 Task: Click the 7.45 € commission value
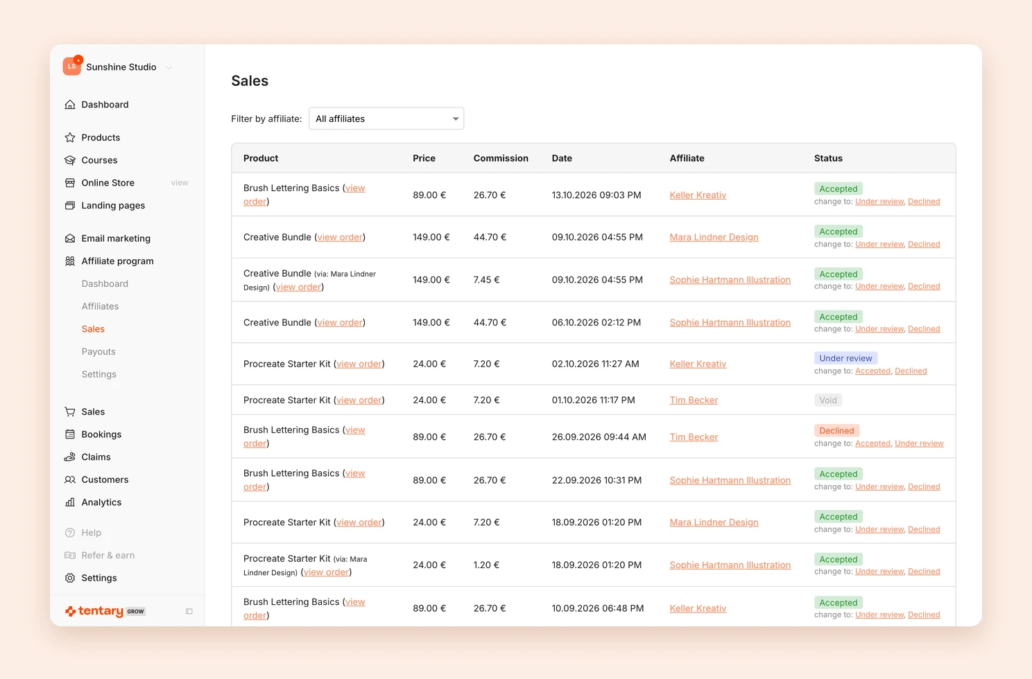pos(487,280)
